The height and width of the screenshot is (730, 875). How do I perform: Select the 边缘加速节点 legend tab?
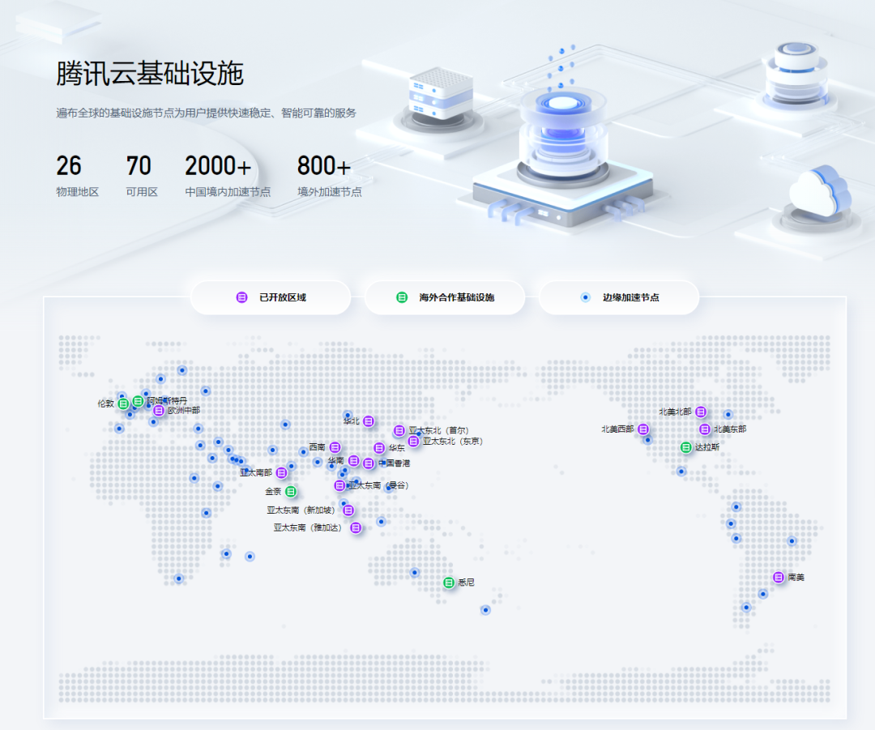[619, 297]
